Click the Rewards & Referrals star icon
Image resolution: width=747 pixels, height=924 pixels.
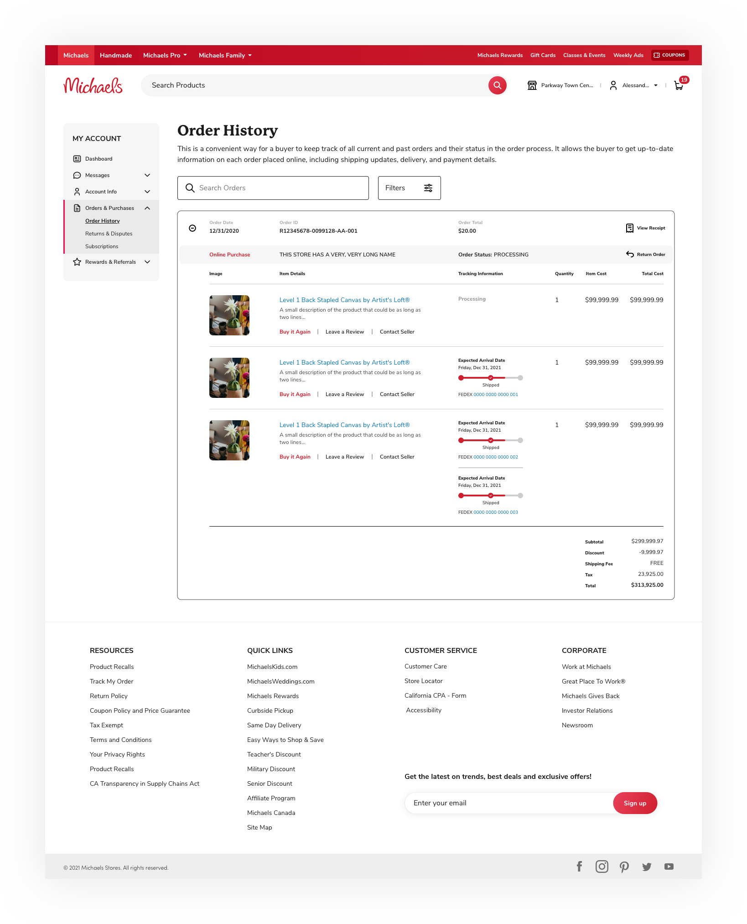[77, 262]
